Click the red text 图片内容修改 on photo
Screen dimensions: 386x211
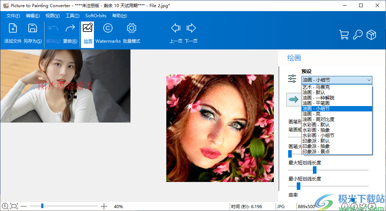point(66,86)
